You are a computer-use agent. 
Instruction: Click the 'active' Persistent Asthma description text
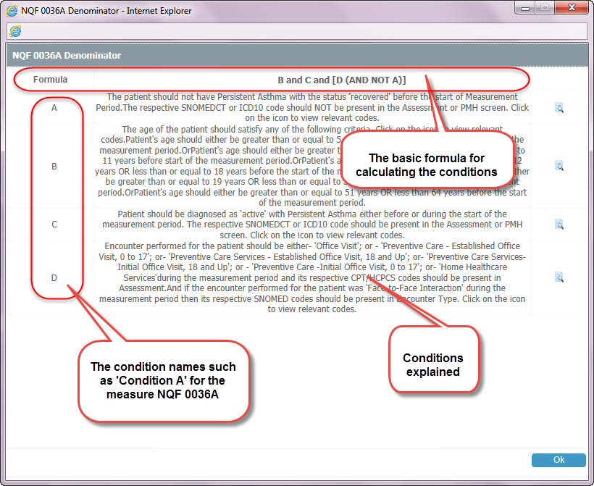[312, 225]
